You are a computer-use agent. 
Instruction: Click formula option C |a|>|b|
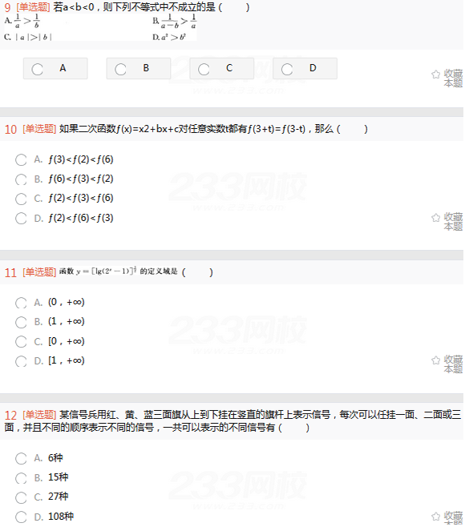[x=28, y=38]
